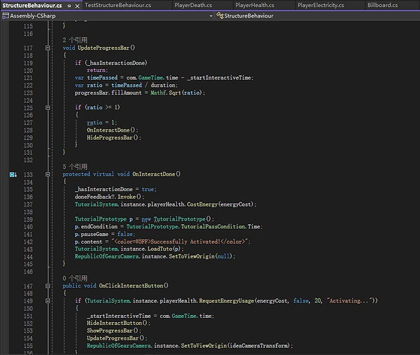
Task: Click the Assembly-CSharp project icon
Action: pyautogui.click(x=6, y=16)
